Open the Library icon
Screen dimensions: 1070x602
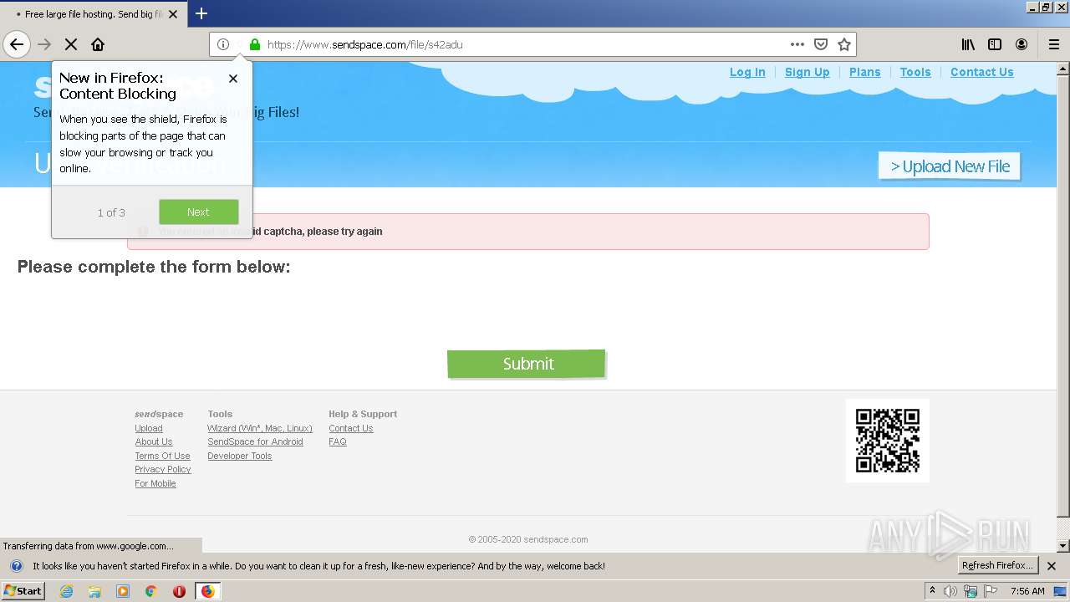click(968, 44)
